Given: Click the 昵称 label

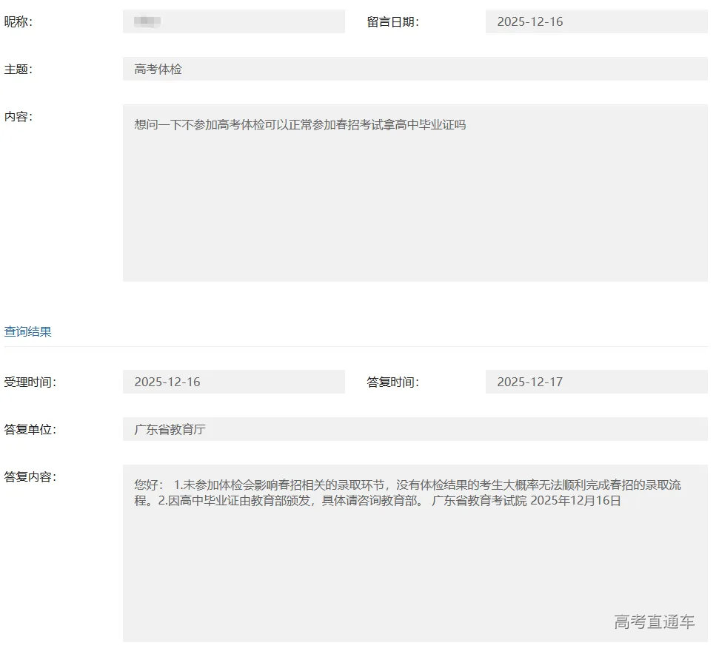Looking at the screenshot, I should (x=19, y=21).
